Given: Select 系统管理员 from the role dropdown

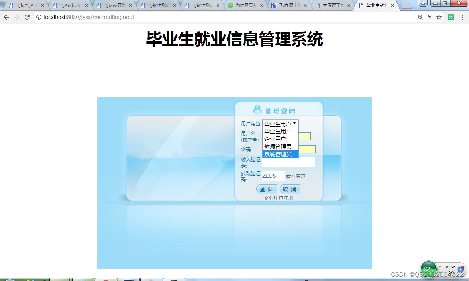Looking at the screenshot, I should click(x=277, y=154).
